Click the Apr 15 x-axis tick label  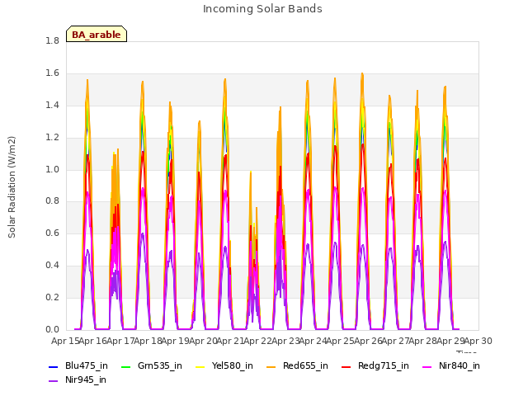coord(65,341)
